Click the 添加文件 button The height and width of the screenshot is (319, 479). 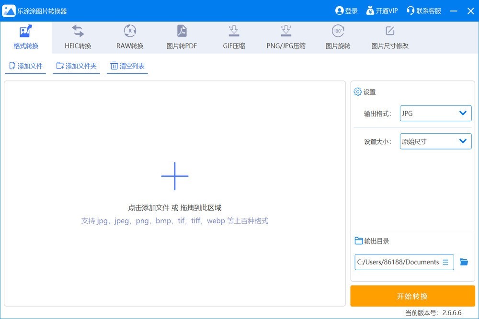click(25, 66)
